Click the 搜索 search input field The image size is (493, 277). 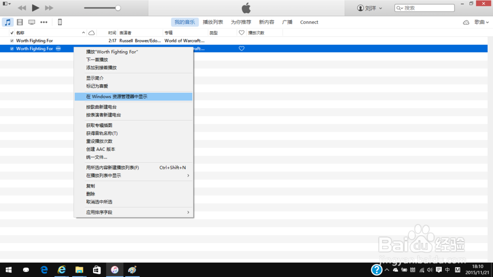click(x=424, y=8)
